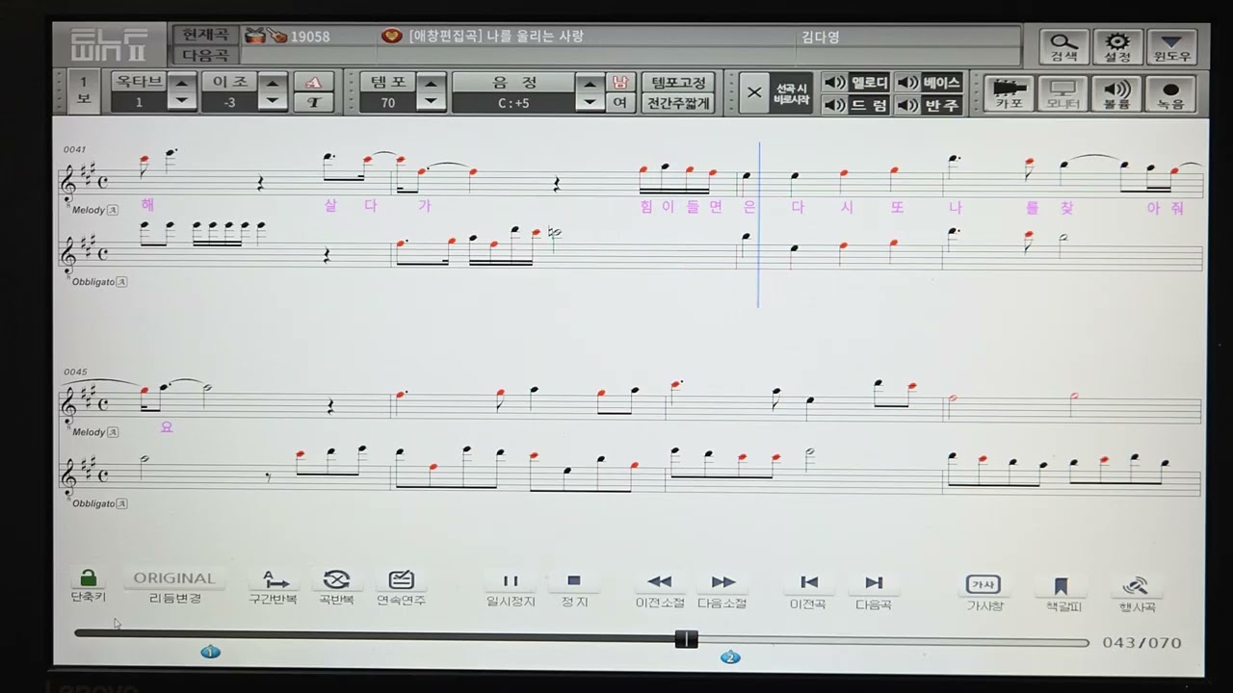Raise the 이조 (Transpose) value
The image size is (1233, 693).
pos(274,83)
